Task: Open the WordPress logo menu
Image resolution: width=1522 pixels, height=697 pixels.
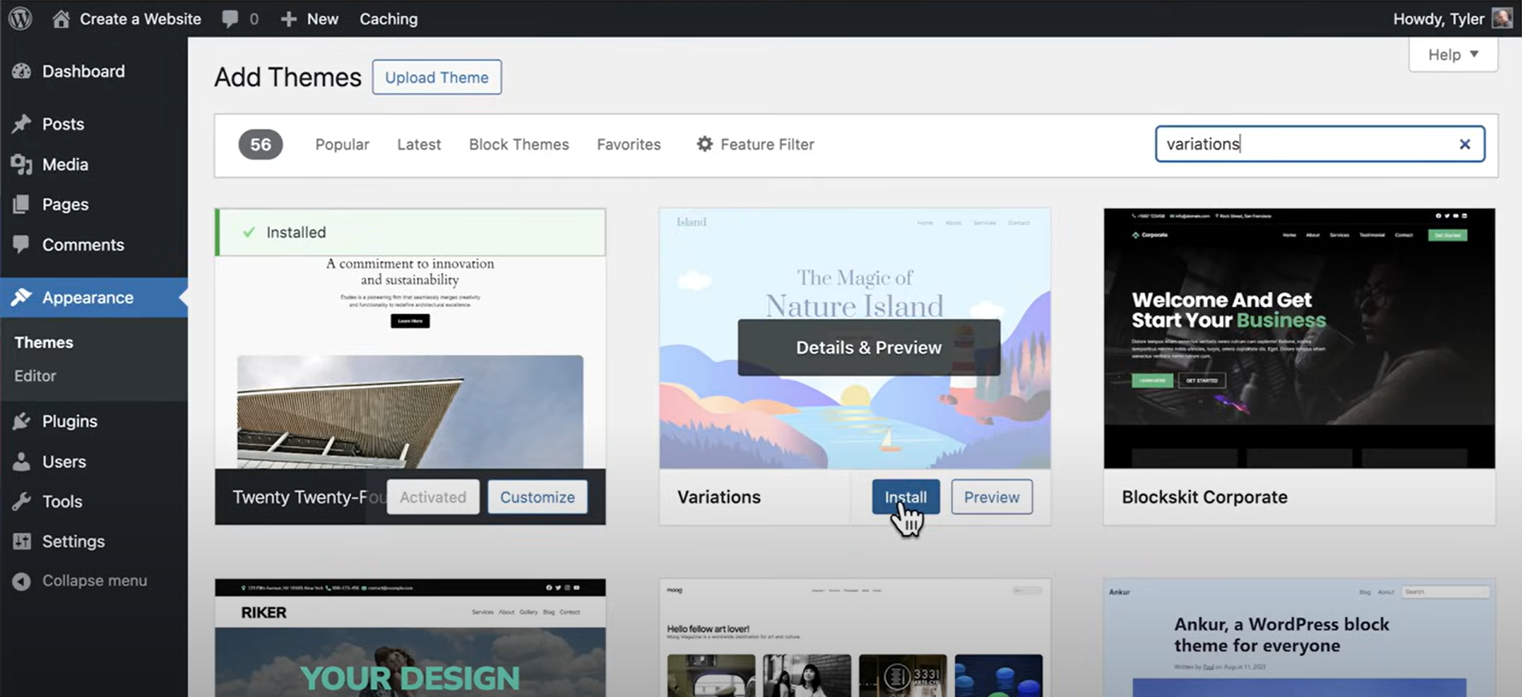Action: 20,18
